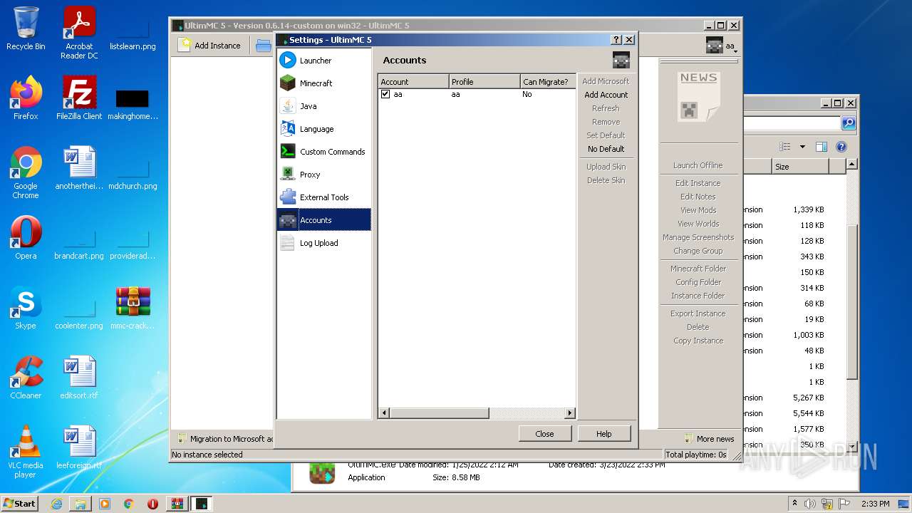Open the Launcher settings page
This screenshot has width=912, height=513.
click(x=323, y=61)
